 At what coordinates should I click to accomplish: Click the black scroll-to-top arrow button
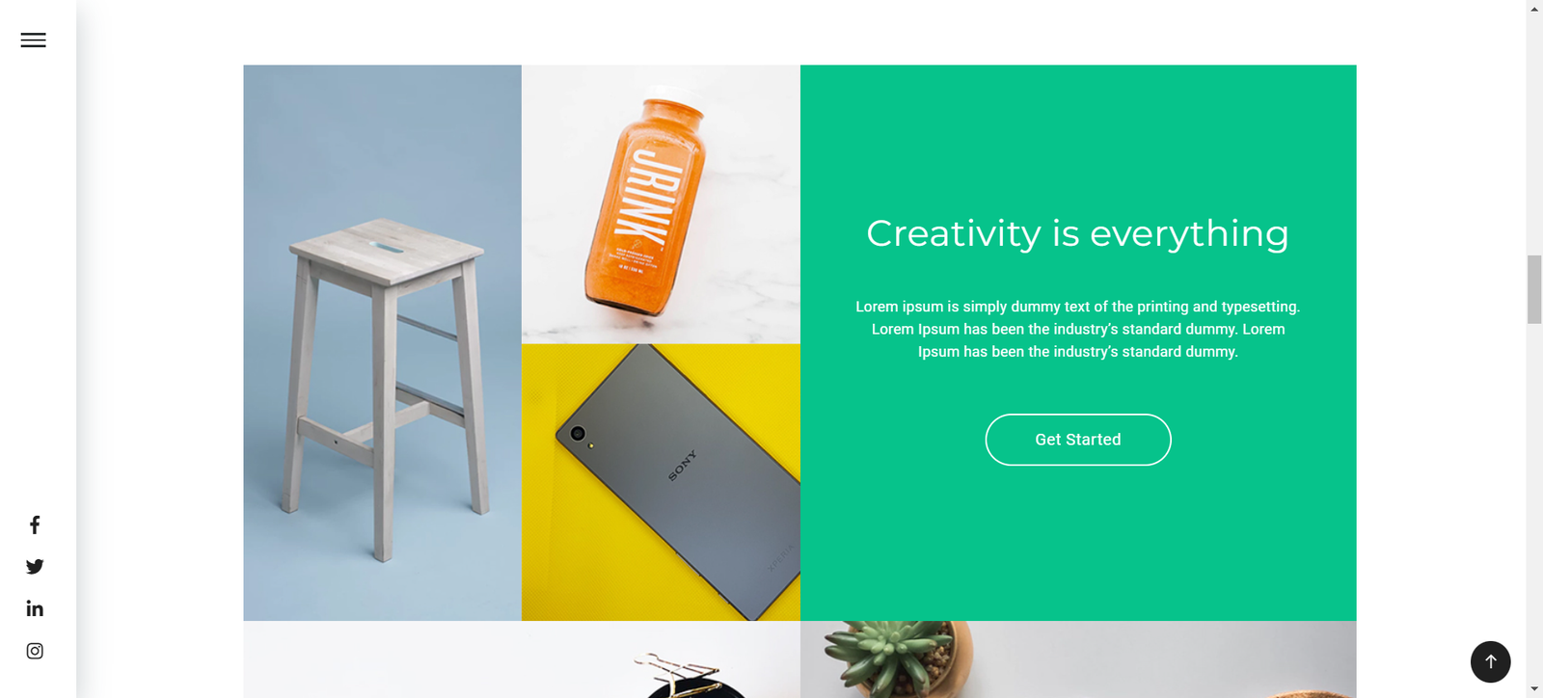tap(1490, 661)
